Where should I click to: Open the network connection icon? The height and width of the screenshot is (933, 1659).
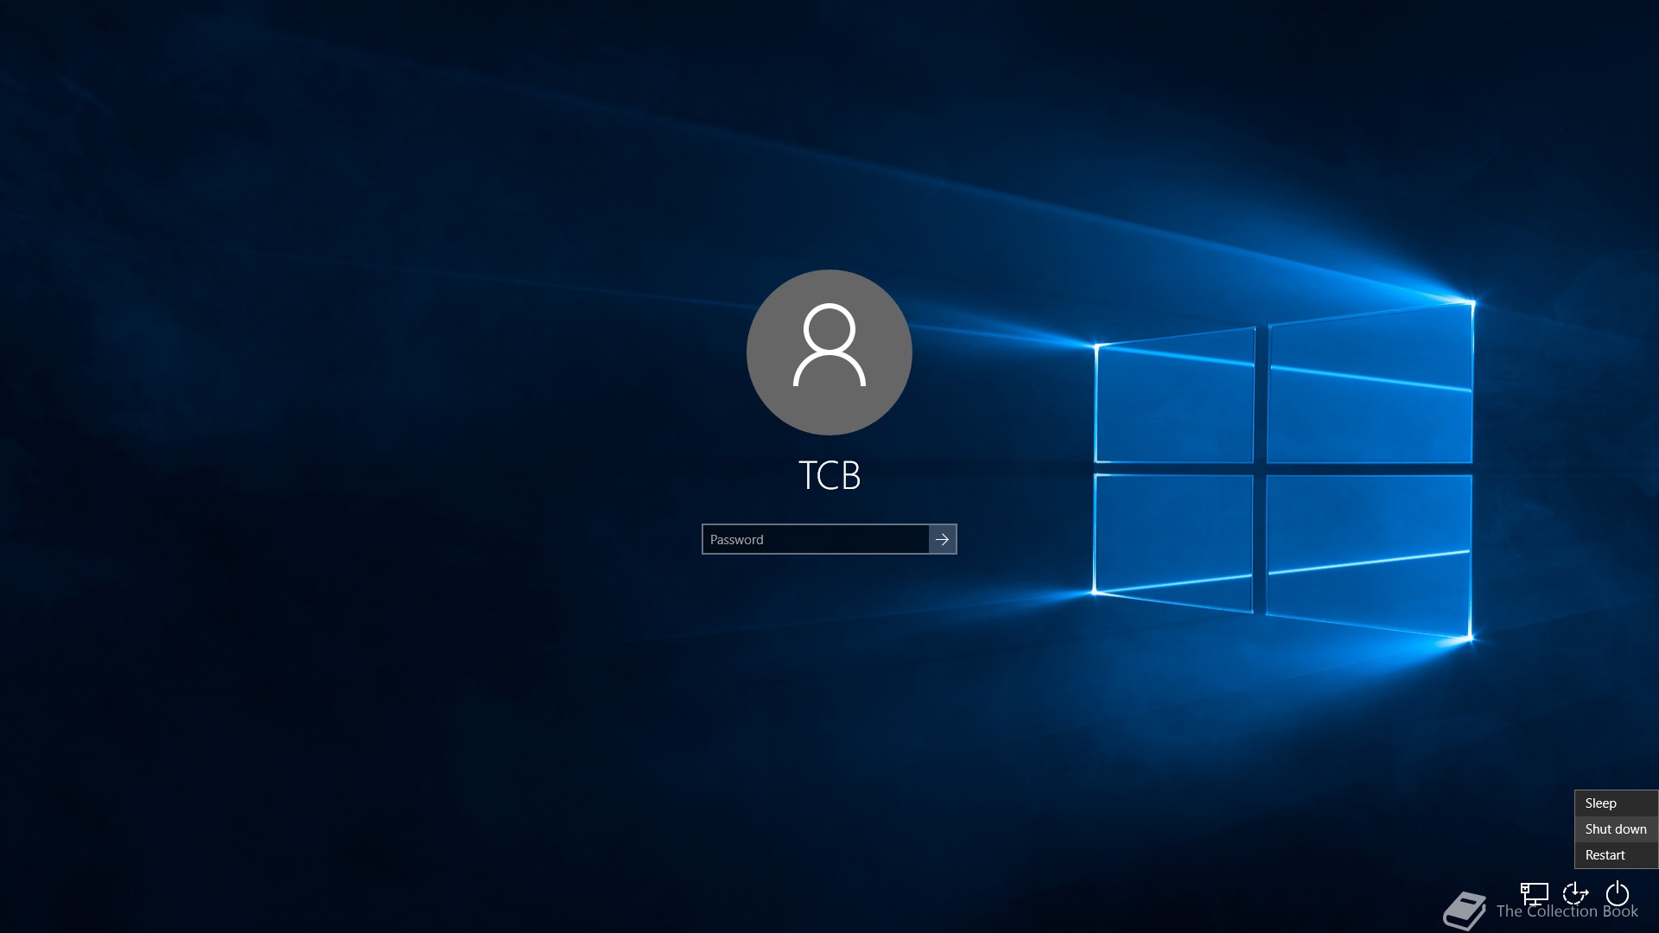tap(1534, 893)
